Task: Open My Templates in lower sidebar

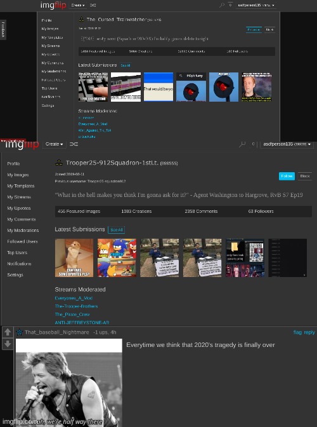Action: click(x=21, y=186)
